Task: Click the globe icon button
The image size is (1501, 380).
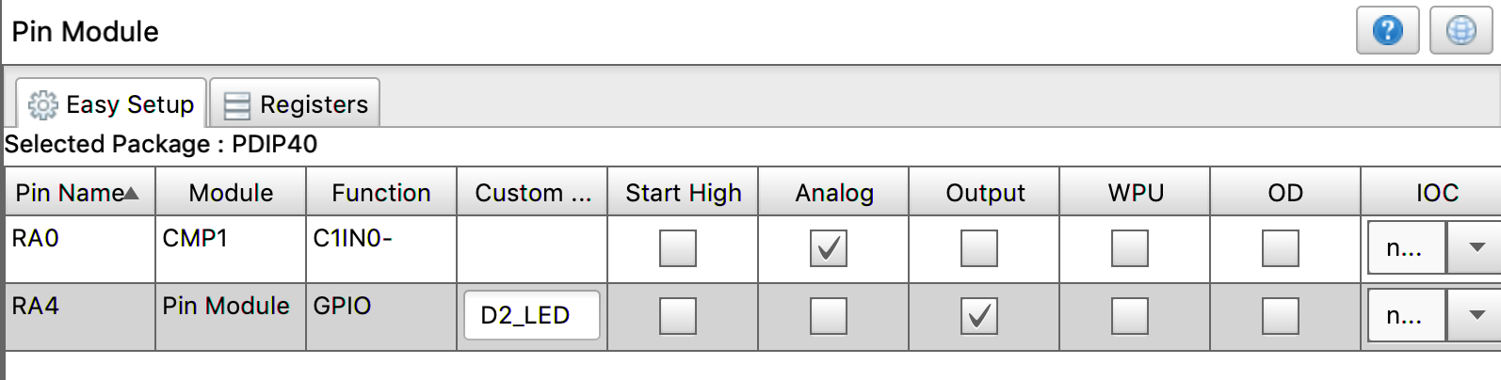Action: tap(1461, 30)
